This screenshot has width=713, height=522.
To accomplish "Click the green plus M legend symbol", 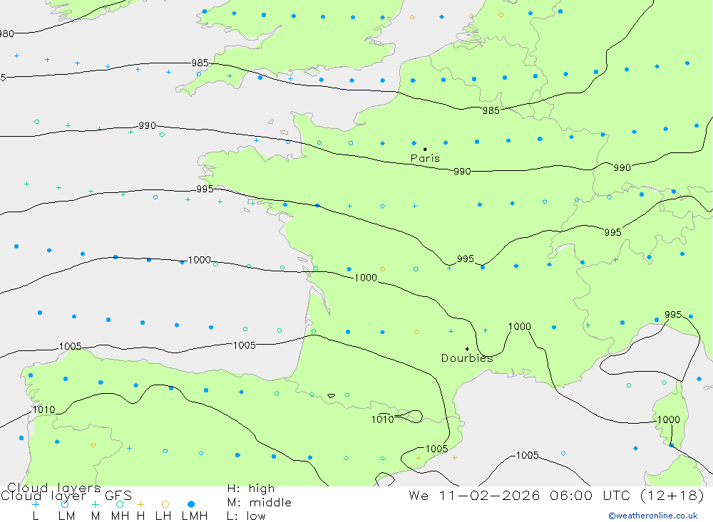I will (95, 504).
